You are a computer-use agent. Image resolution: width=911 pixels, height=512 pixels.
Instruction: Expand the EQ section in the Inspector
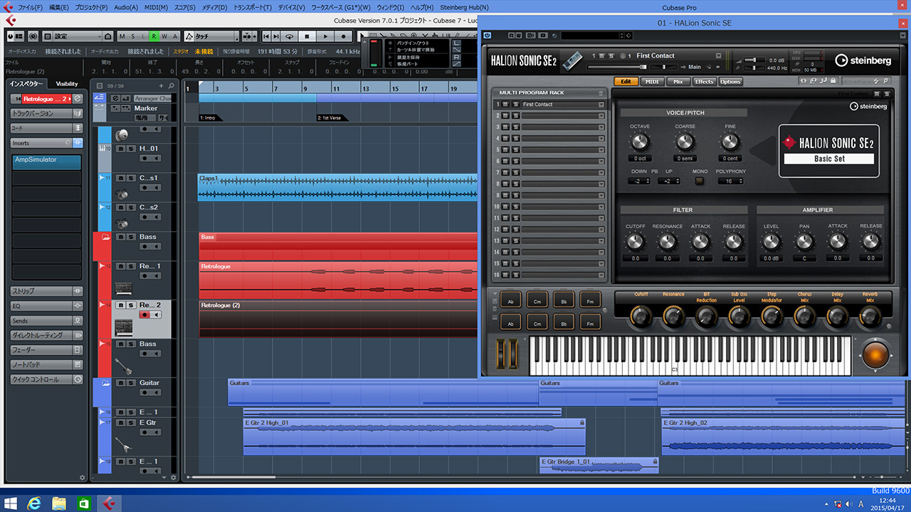click(x=41, y=306)
